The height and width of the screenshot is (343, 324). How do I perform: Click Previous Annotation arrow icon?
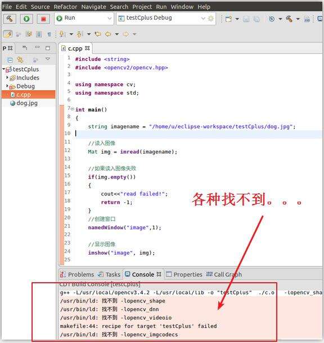pyautogui.click(x=79, y=34)
